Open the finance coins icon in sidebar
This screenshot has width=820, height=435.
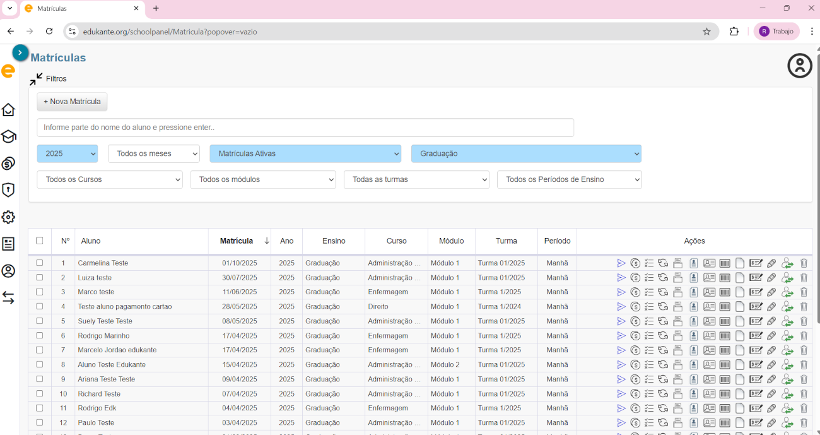tap(8, 164)
